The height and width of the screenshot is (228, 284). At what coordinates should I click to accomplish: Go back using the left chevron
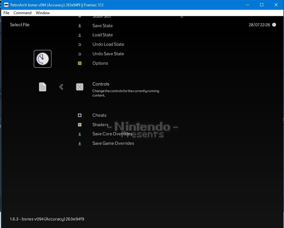click(x=61, y=87)
